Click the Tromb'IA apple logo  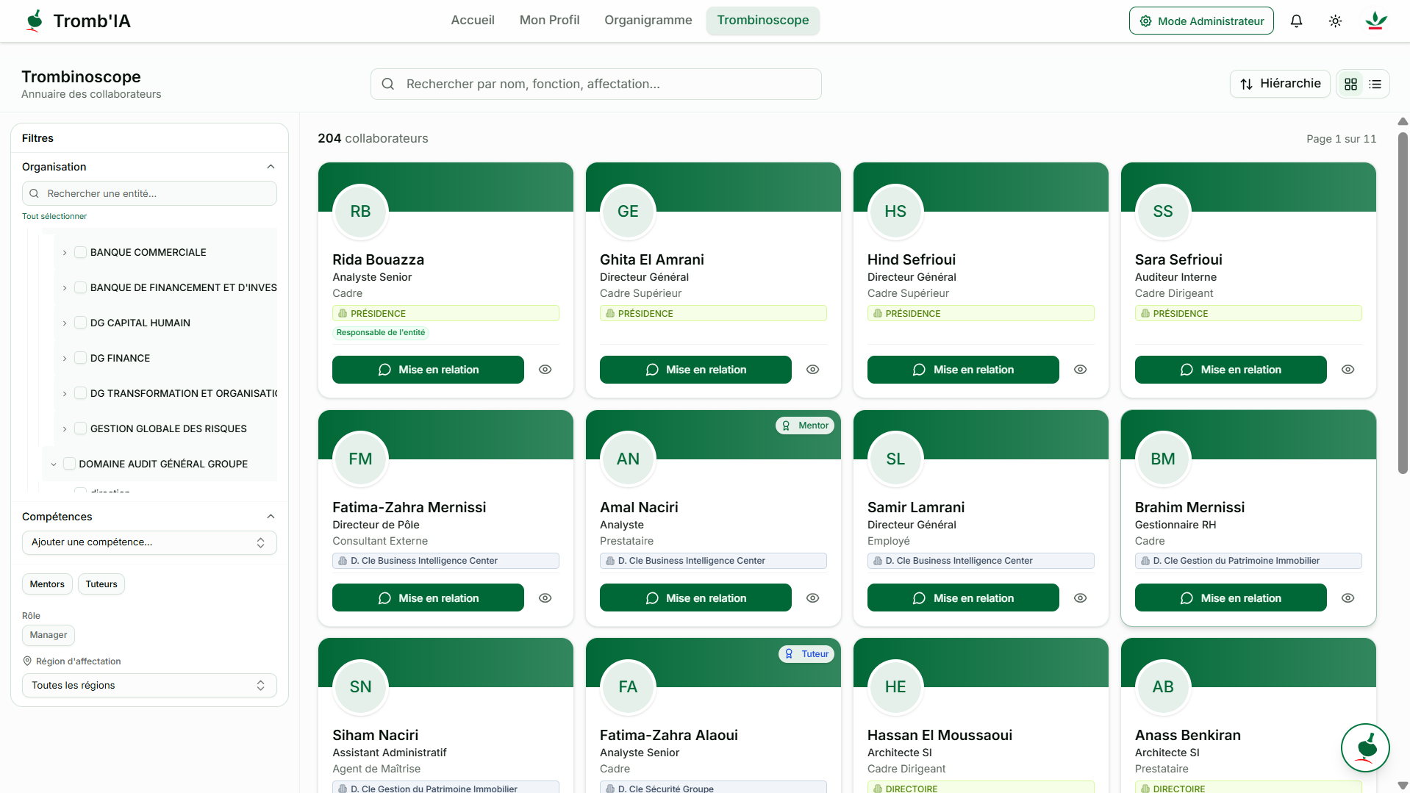tap(35, 21)
